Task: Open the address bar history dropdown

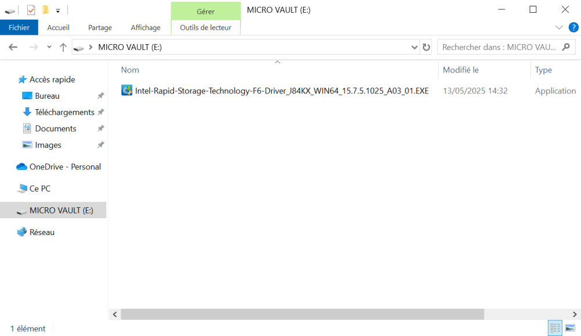Action: [x=414, y=47]
